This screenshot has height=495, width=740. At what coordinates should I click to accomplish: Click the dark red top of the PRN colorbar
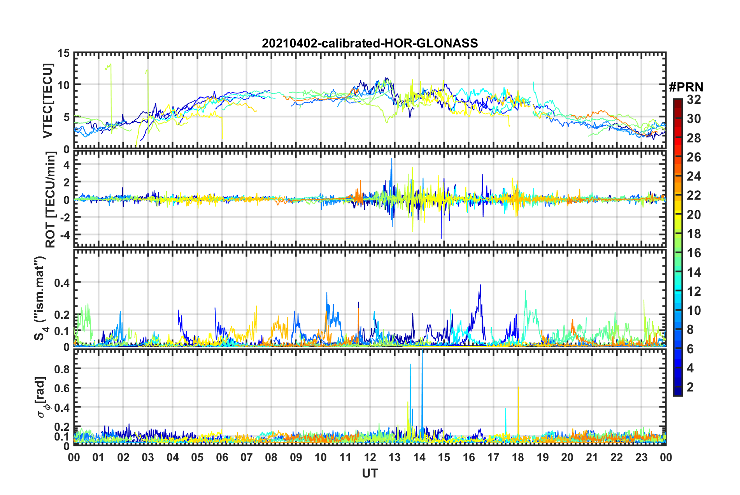(677, 102)
